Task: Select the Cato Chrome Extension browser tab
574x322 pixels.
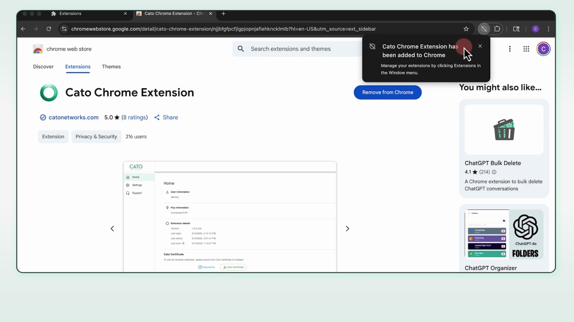Action: coord(174,14)
